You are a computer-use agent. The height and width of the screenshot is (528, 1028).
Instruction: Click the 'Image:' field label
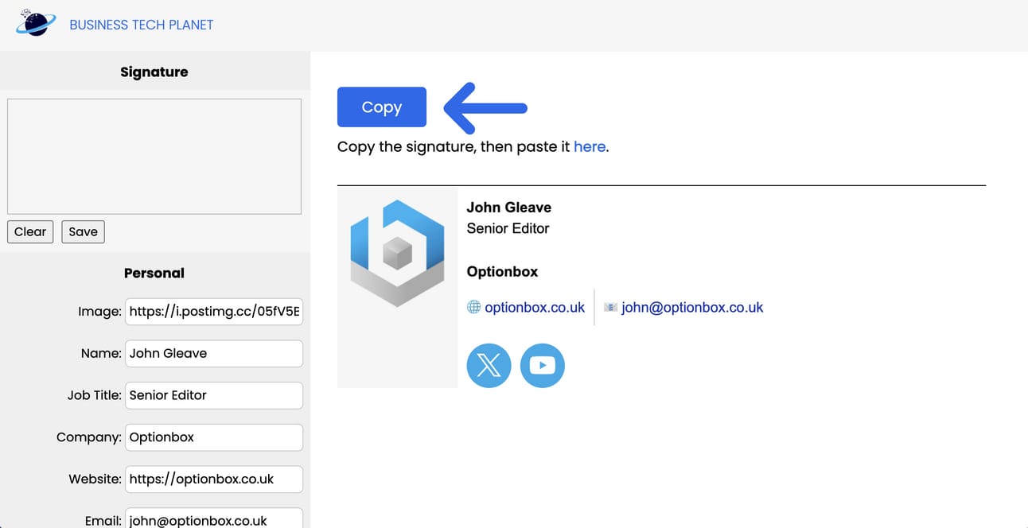[x=99, y=312]
